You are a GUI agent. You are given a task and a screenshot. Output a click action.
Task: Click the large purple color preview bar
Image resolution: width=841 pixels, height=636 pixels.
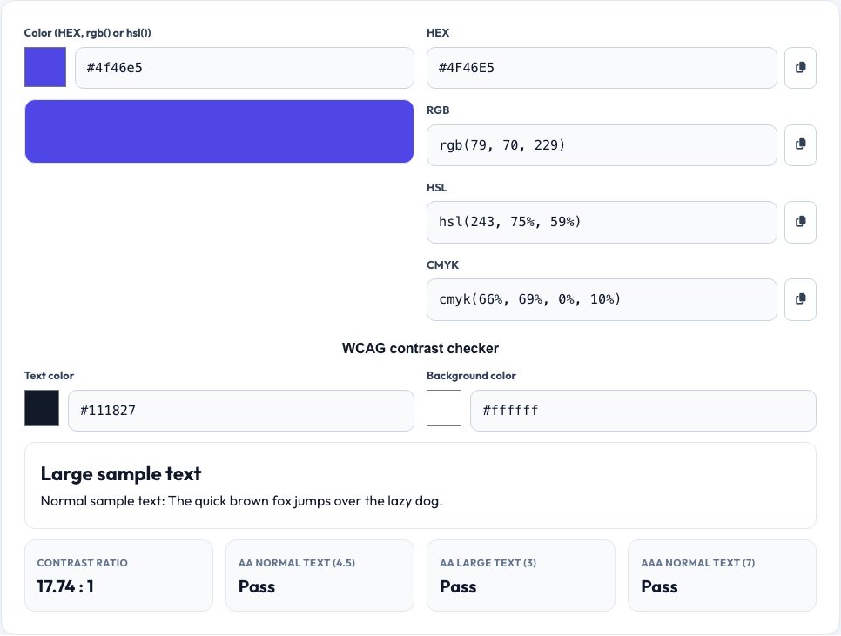tap(219, 131)
